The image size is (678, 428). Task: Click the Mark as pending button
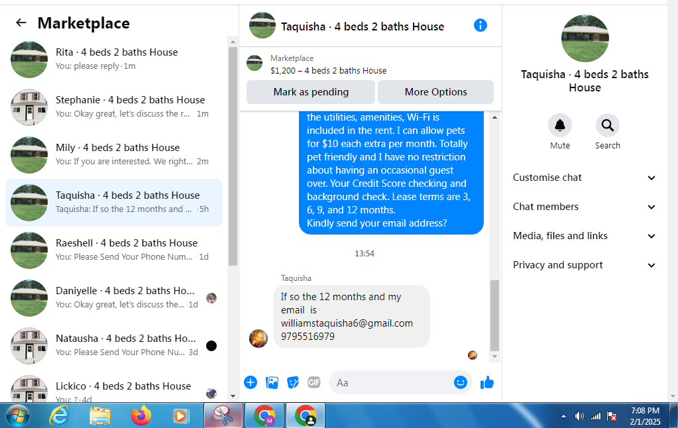point(310,92)
